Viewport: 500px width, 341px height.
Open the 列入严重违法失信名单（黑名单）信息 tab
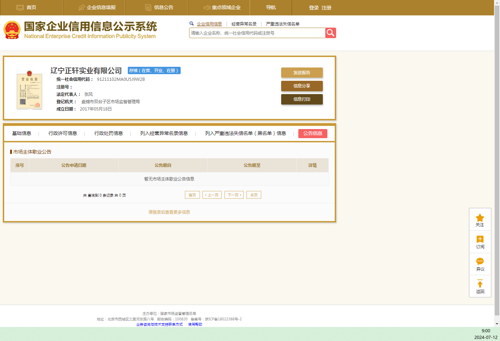coord(245,133)
